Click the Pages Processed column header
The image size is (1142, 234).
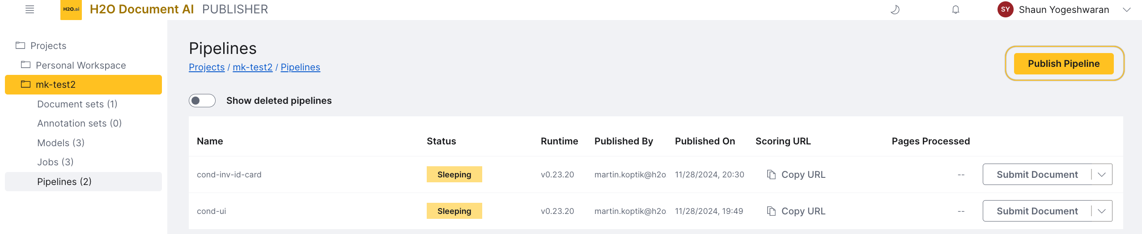[x=931, y=141]
